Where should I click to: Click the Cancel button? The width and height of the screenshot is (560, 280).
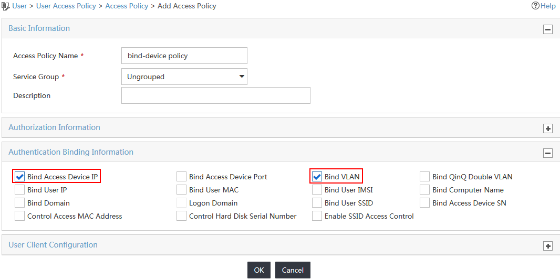point(293,270)
